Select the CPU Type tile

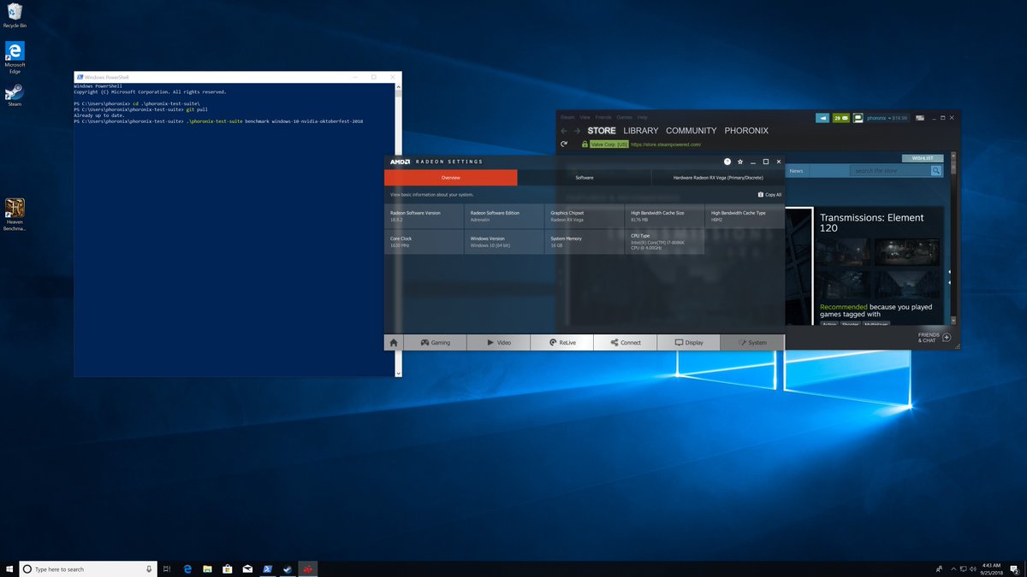click(x=664, y=242)
